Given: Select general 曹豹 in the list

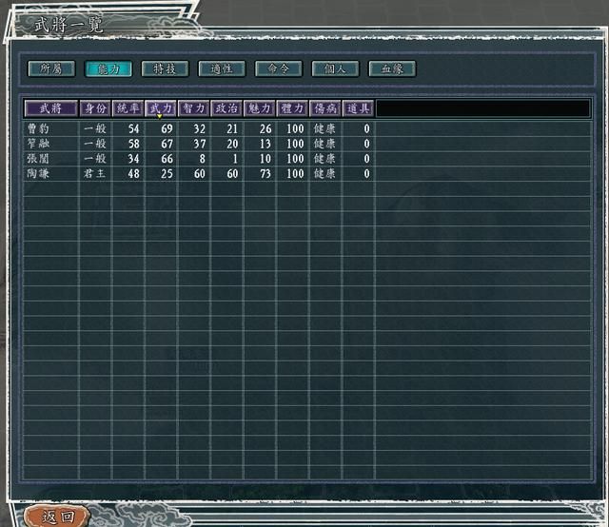Looking at the screenshot, I should click(x=38, y=128).
